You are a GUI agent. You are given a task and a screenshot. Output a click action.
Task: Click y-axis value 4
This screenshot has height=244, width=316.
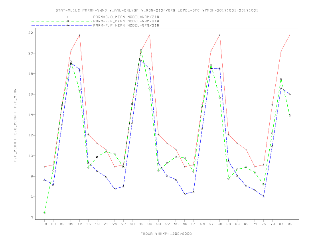pos(32,217)
